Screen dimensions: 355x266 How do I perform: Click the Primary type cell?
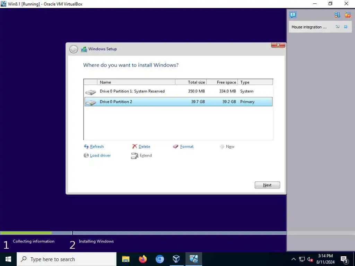[247, 102]
